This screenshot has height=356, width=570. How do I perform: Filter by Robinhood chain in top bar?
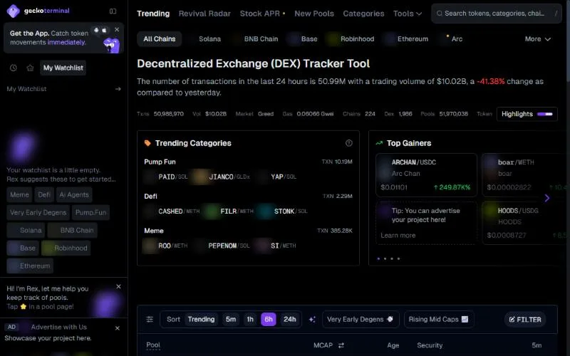point(351,39)
